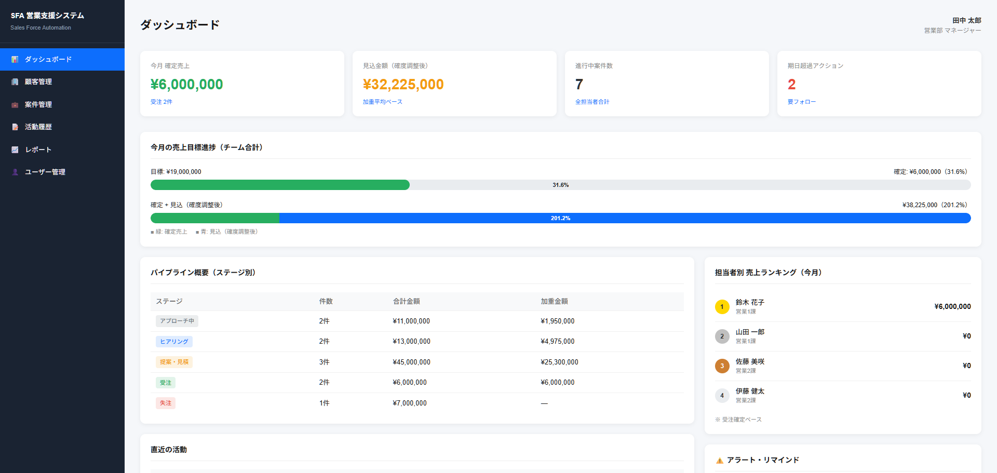
Task: Click the 直近の活動 section heading
Action: coord(169,450)
